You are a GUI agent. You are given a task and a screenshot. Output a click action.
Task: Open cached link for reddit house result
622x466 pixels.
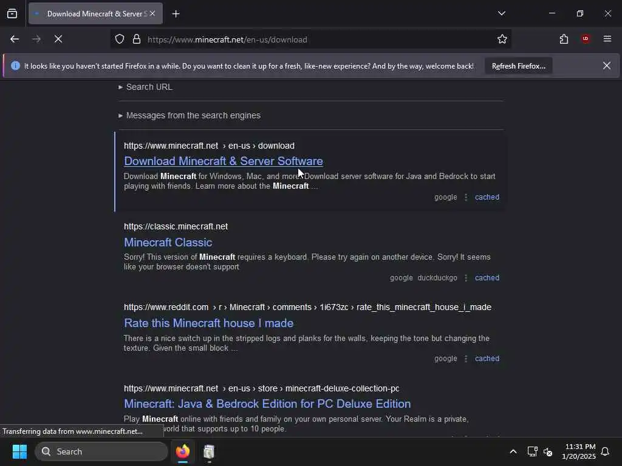[x=487, y=359]
